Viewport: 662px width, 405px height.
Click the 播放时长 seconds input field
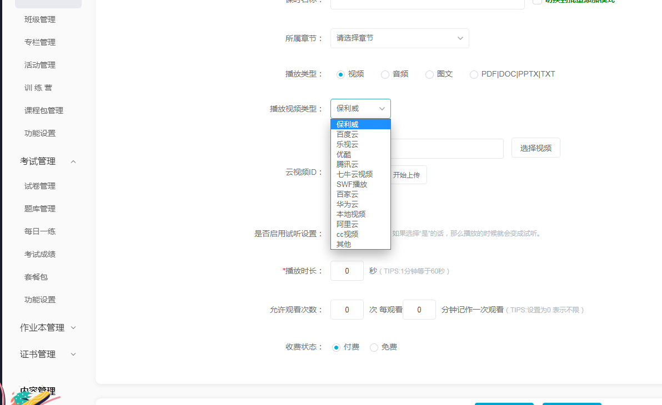click(347, 271)
